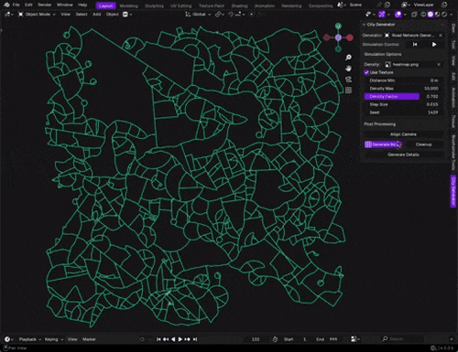Jump to the end frame in timeline
458x352 pixels.
(x=195, y=339)
